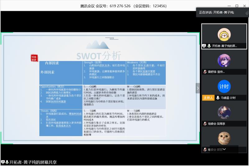This screenshot has width=249, height=166.
Task: Click the orange 主持人 host badge
Action: (208, 98)
